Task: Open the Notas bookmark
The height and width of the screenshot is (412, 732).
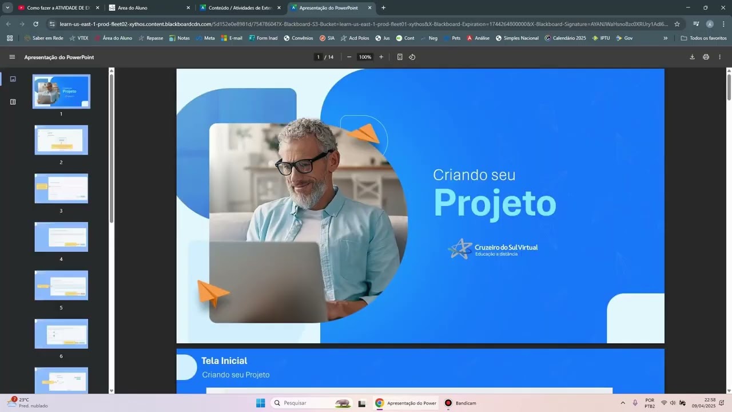Action: pyautogui.click(x=179, y=38)
